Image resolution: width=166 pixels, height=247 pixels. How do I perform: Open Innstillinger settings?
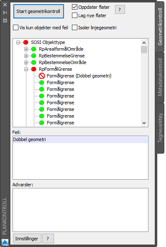click(x=27, y=239)
